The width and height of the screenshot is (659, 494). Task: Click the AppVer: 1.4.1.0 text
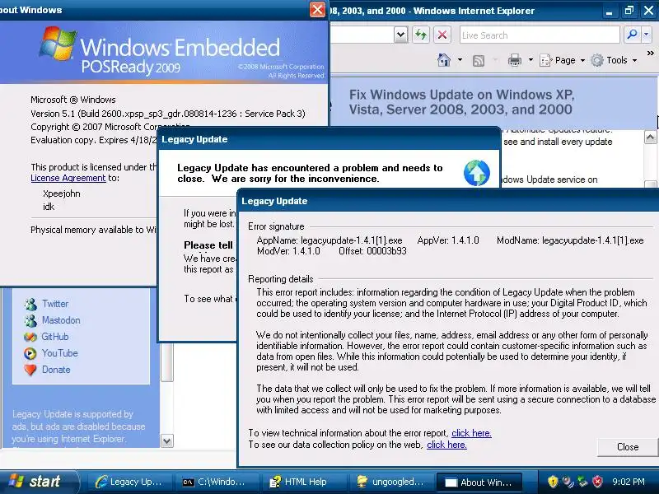pos(448,240)
